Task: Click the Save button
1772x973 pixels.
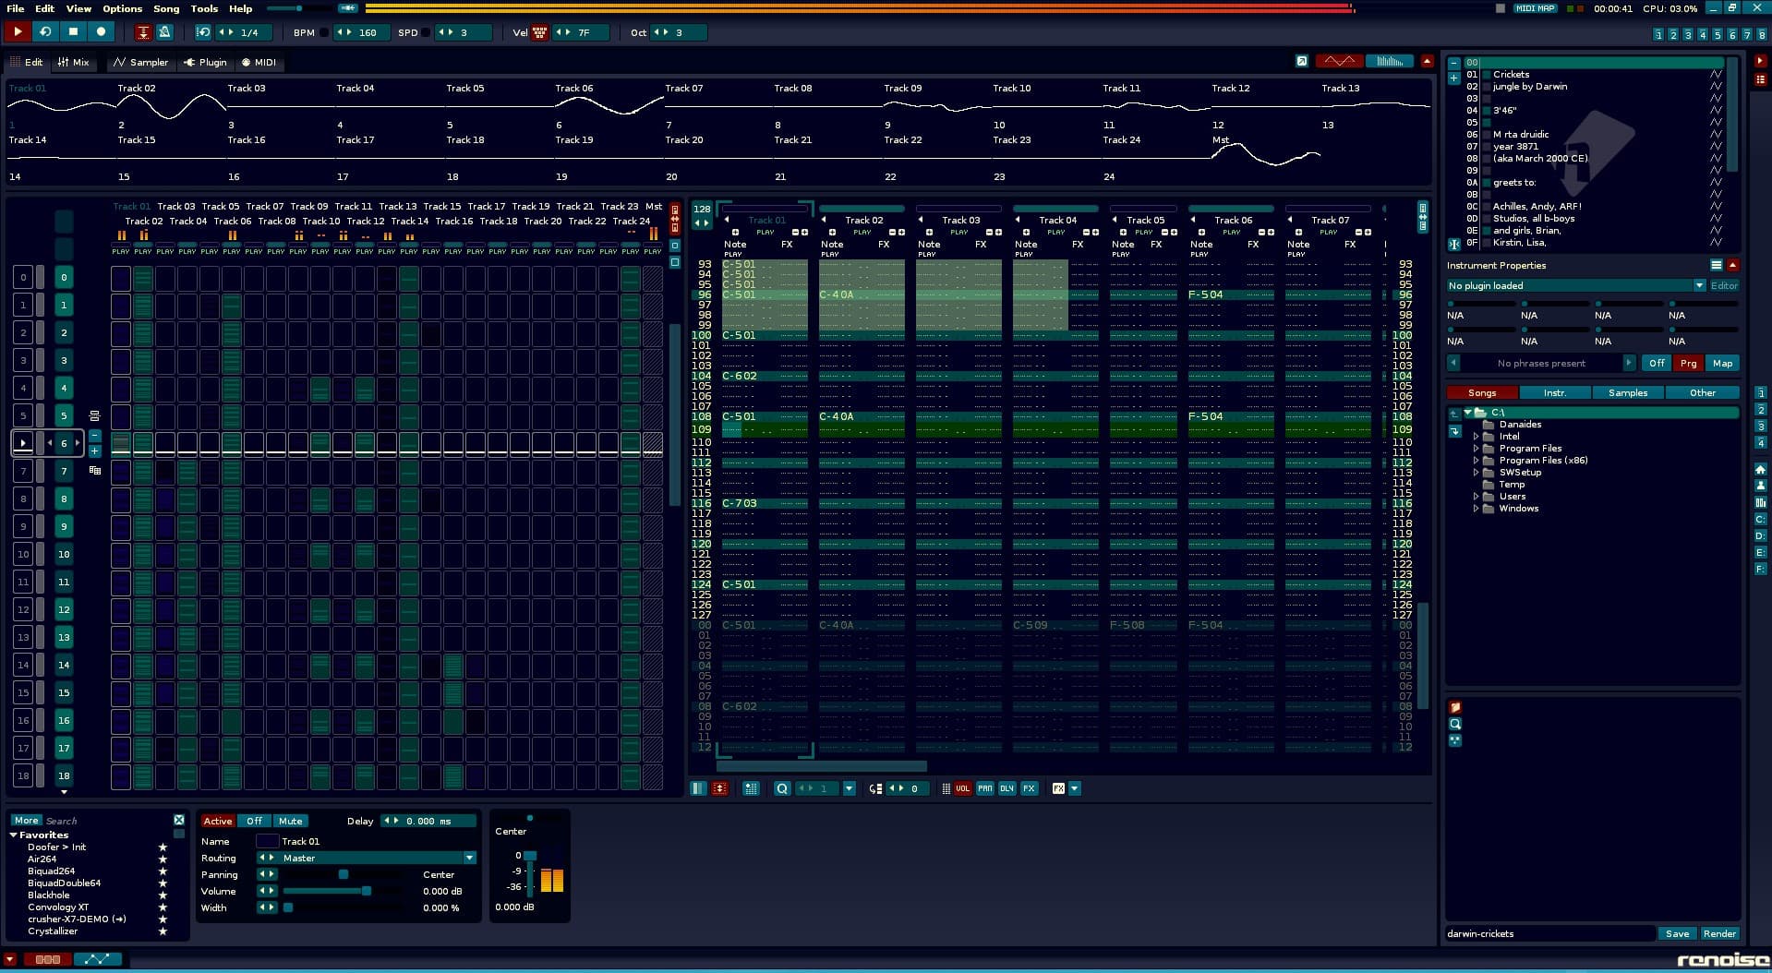Action: [1677, 933]
